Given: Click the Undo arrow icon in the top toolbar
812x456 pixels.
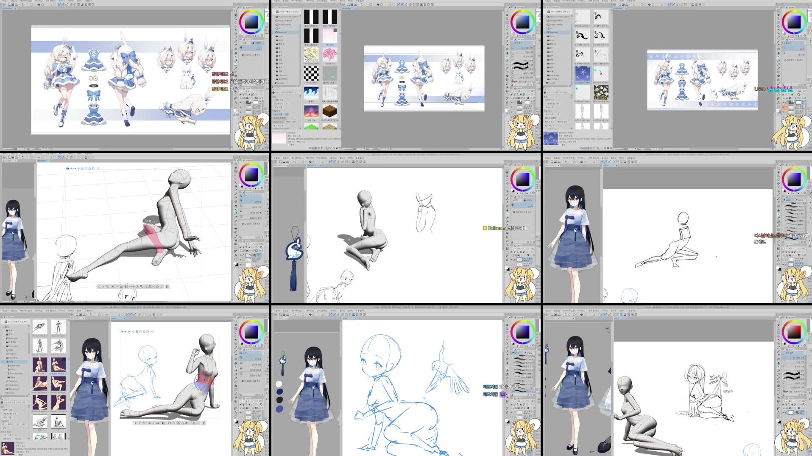Looking at the screenshot, I should [x=23, y=5].
